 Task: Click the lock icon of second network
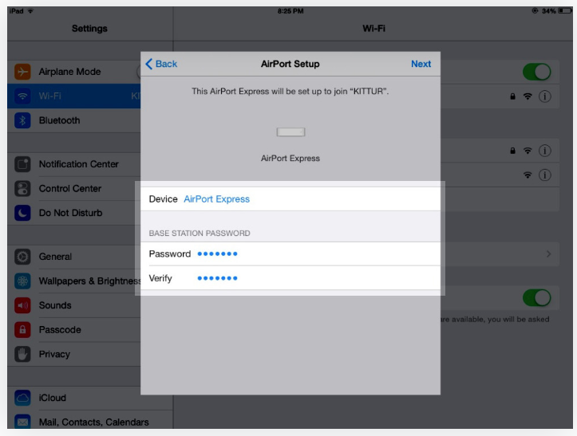click(512, 151)
